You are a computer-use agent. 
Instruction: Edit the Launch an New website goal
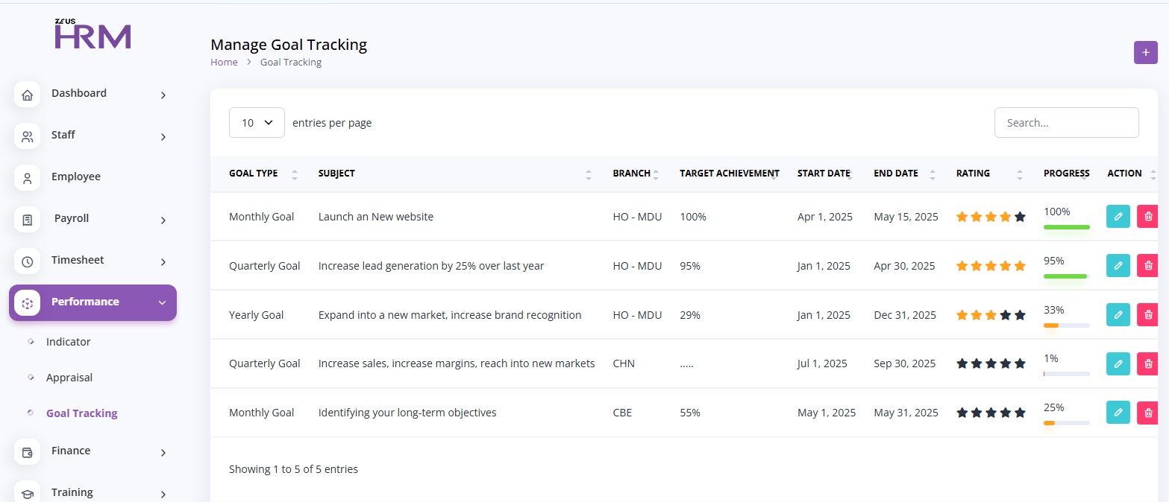click(x=1118, y=217)
